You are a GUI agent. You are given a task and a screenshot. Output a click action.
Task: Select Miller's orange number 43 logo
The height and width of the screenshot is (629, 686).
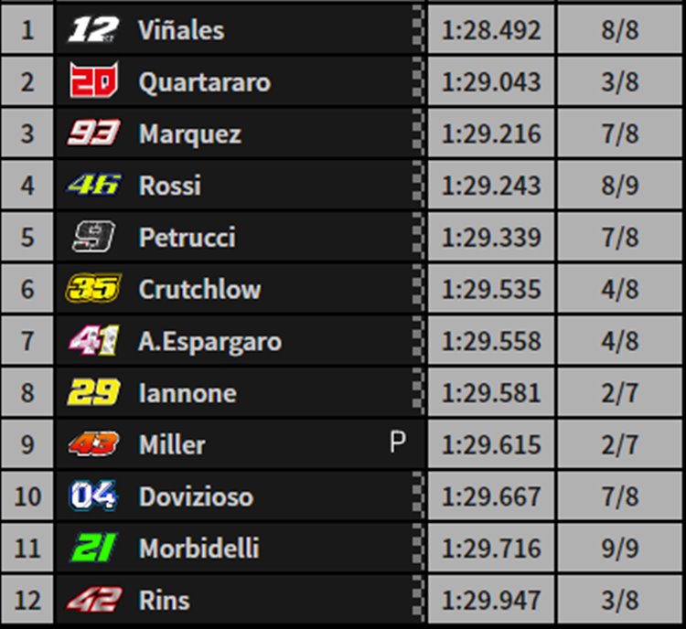[93, 443]
